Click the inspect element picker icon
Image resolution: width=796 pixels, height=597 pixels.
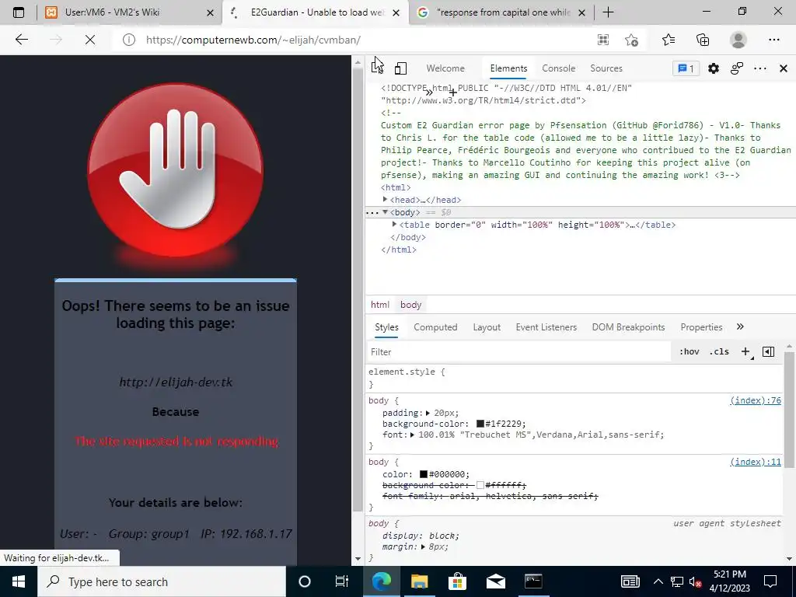(x=377, y=68)
